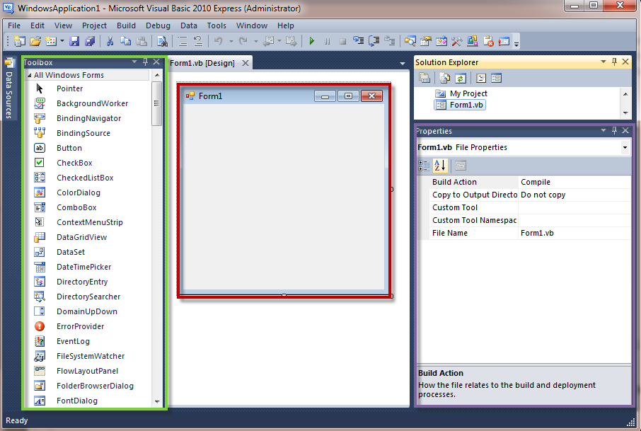
Task: Click the Find in Files icon
Action: [x=162, y=41]
